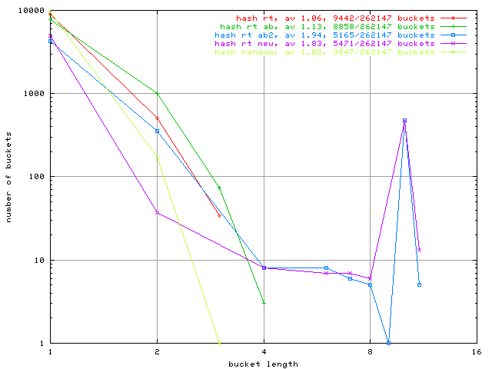Click the blue marker at the bottom dip
Viewport: 492px width, 369px height.
[x=388, y=343]
